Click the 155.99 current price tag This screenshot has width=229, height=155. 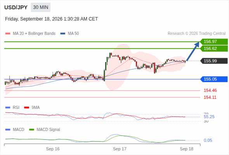(214, 61)
